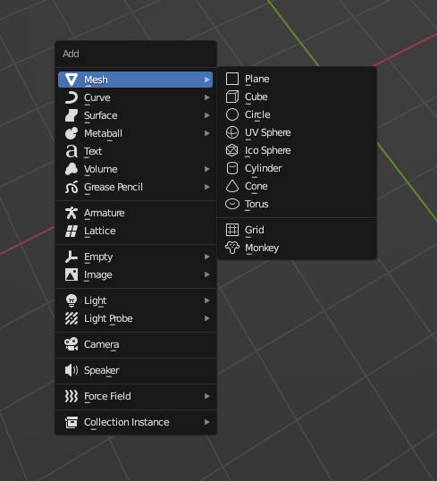This screenshot has height=481, width=437.
Task: Click the Monkey head icon
Action: point(232,248)
